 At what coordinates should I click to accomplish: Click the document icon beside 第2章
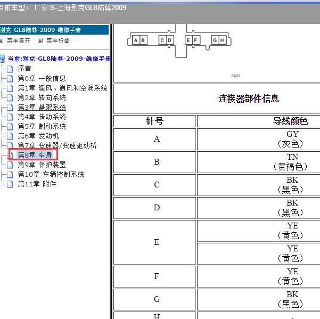click(10, 98)
